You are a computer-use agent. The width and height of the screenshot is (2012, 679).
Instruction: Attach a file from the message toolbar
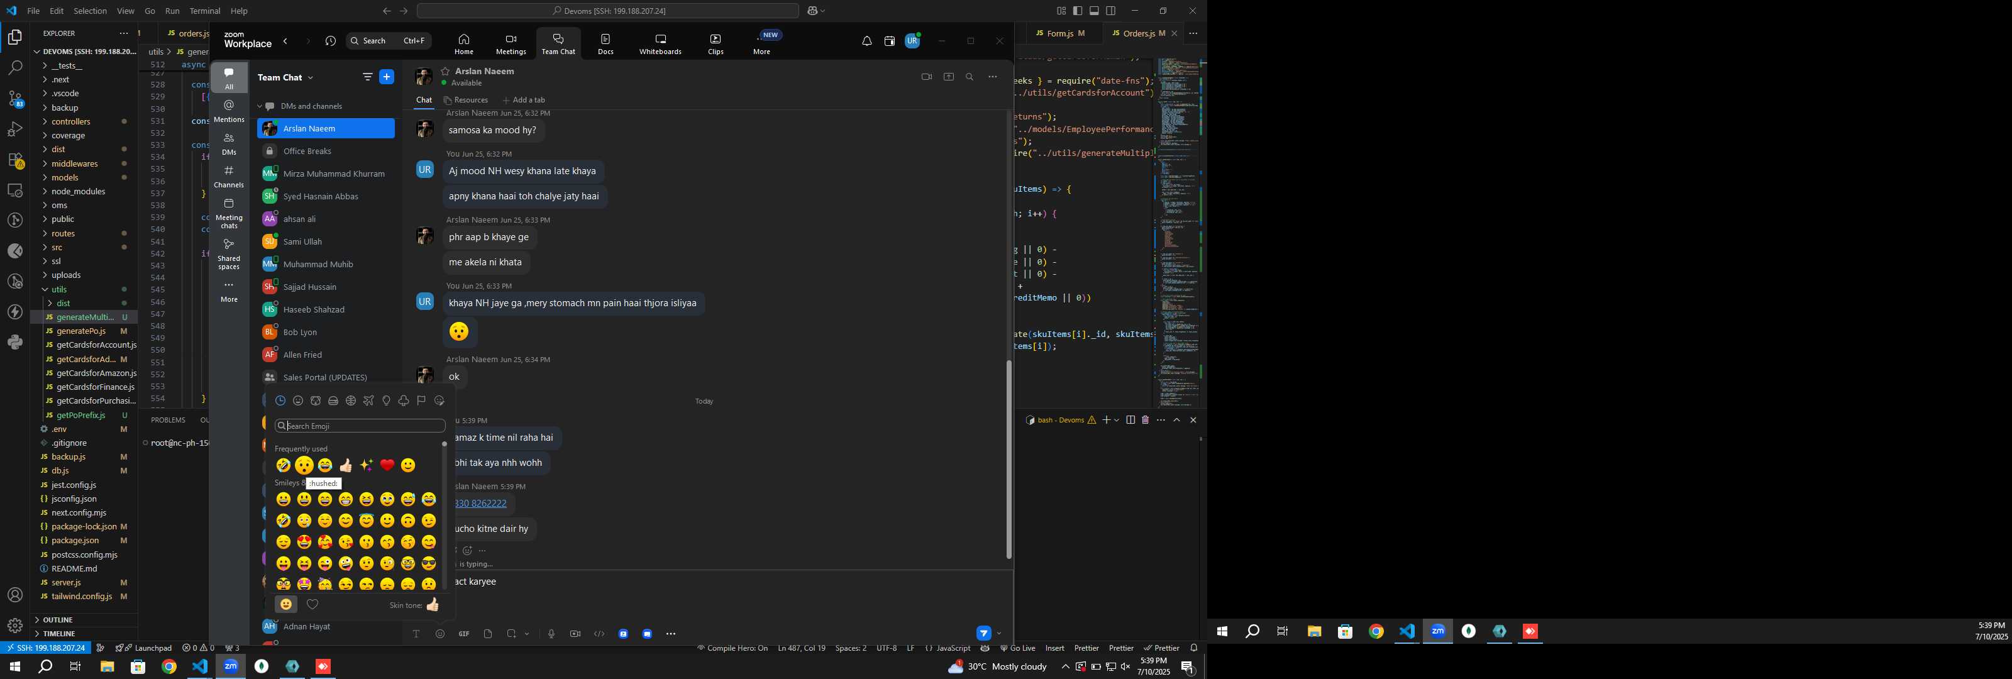(x=488, y=634)
